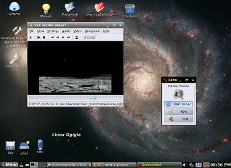The width and height of the screenshot is (231, 168).
Task: Open the Navigation menu in VLC
Action: (x=92, y=31)
